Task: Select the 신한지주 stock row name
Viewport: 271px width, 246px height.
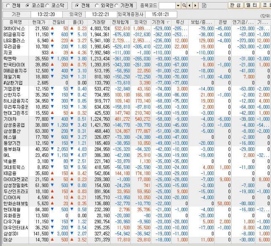Action: (x=12, y=95)
